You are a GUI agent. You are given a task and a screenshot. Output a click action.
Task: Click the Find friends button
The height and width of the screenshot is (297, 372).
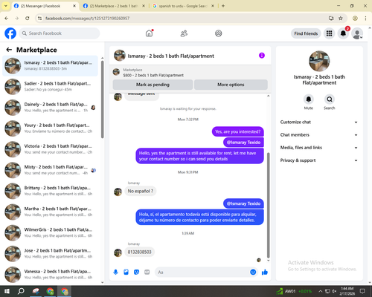pyautogui.click(x=306, y=33)
